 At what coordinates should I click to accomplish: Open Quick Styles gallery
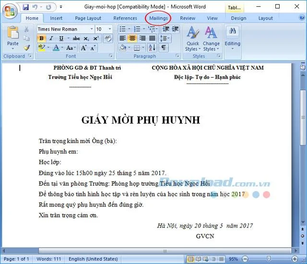(x=193, y=38)
